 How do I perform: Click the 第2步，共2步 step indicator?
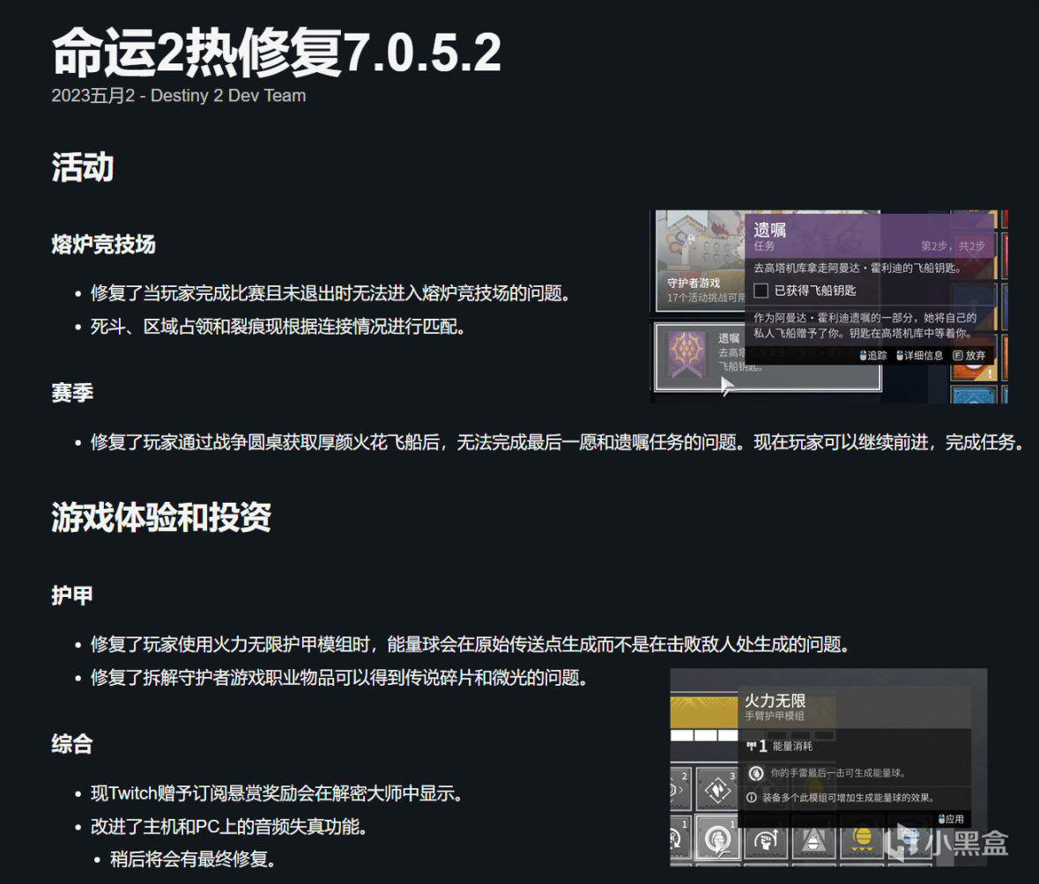953,247
